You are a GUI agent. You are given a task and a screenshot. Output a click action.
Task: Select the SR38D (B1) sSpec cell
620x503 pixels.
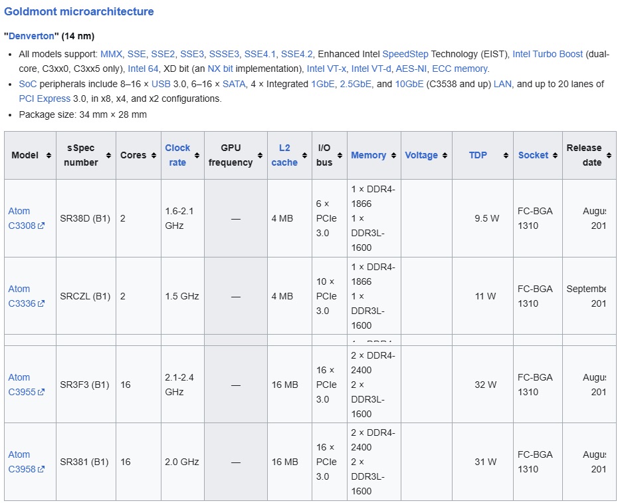click(x=85, y=218)
